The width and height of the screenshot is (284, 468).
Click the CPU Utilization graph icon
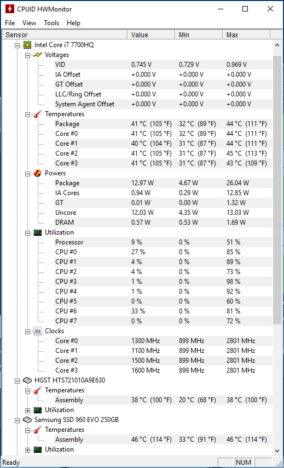[38, 232]
